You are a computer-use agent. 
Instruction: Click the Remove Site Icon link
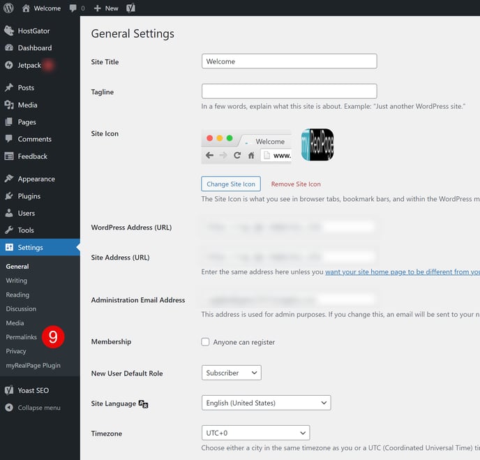pos(296,184)
